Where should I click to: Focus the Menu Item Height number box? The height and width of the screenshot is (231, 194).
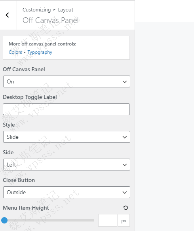coord(108,220)
